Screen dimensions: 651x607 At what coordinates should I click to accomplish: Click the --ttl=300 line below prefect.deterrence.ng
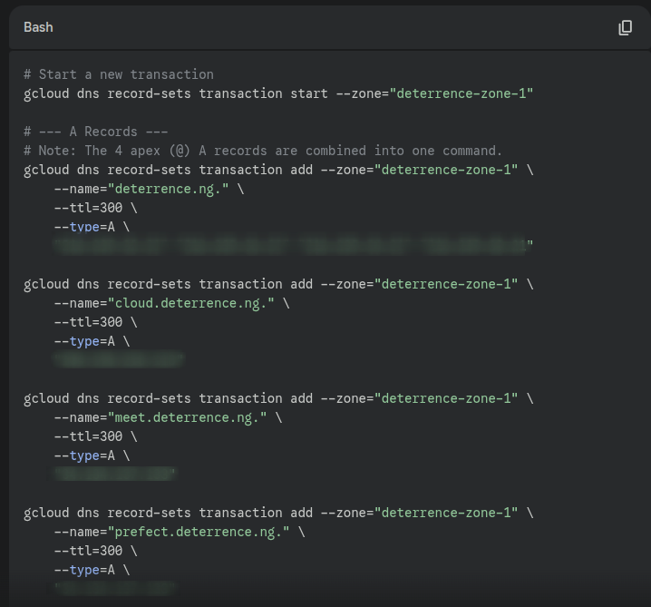[95, 551]
